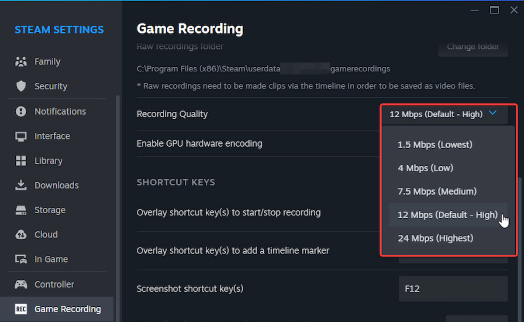
Task: Click the Downloads arrow icon
Action: coord(21,185)
